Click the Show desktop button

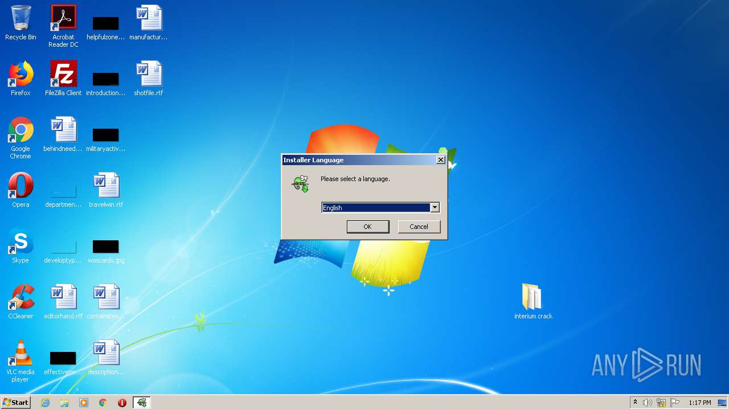click(722, 403)
